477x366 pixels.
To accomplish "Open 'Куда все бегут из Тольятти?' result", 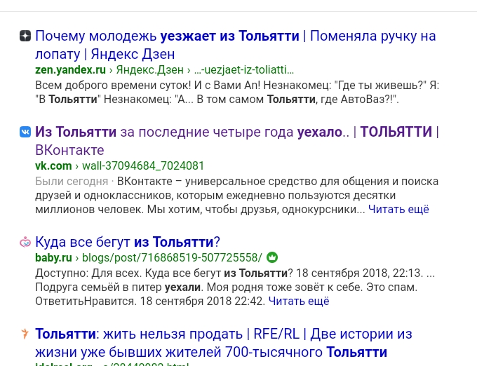I will pyautogui.click(x=128, y=242).
